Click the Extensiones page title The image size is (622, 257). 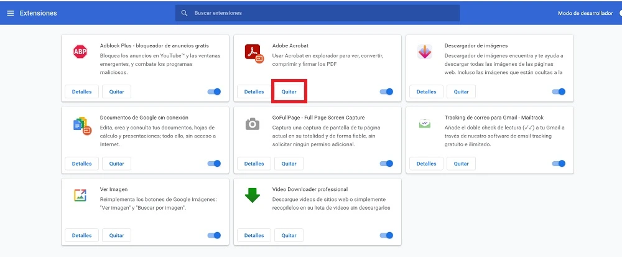38,13
